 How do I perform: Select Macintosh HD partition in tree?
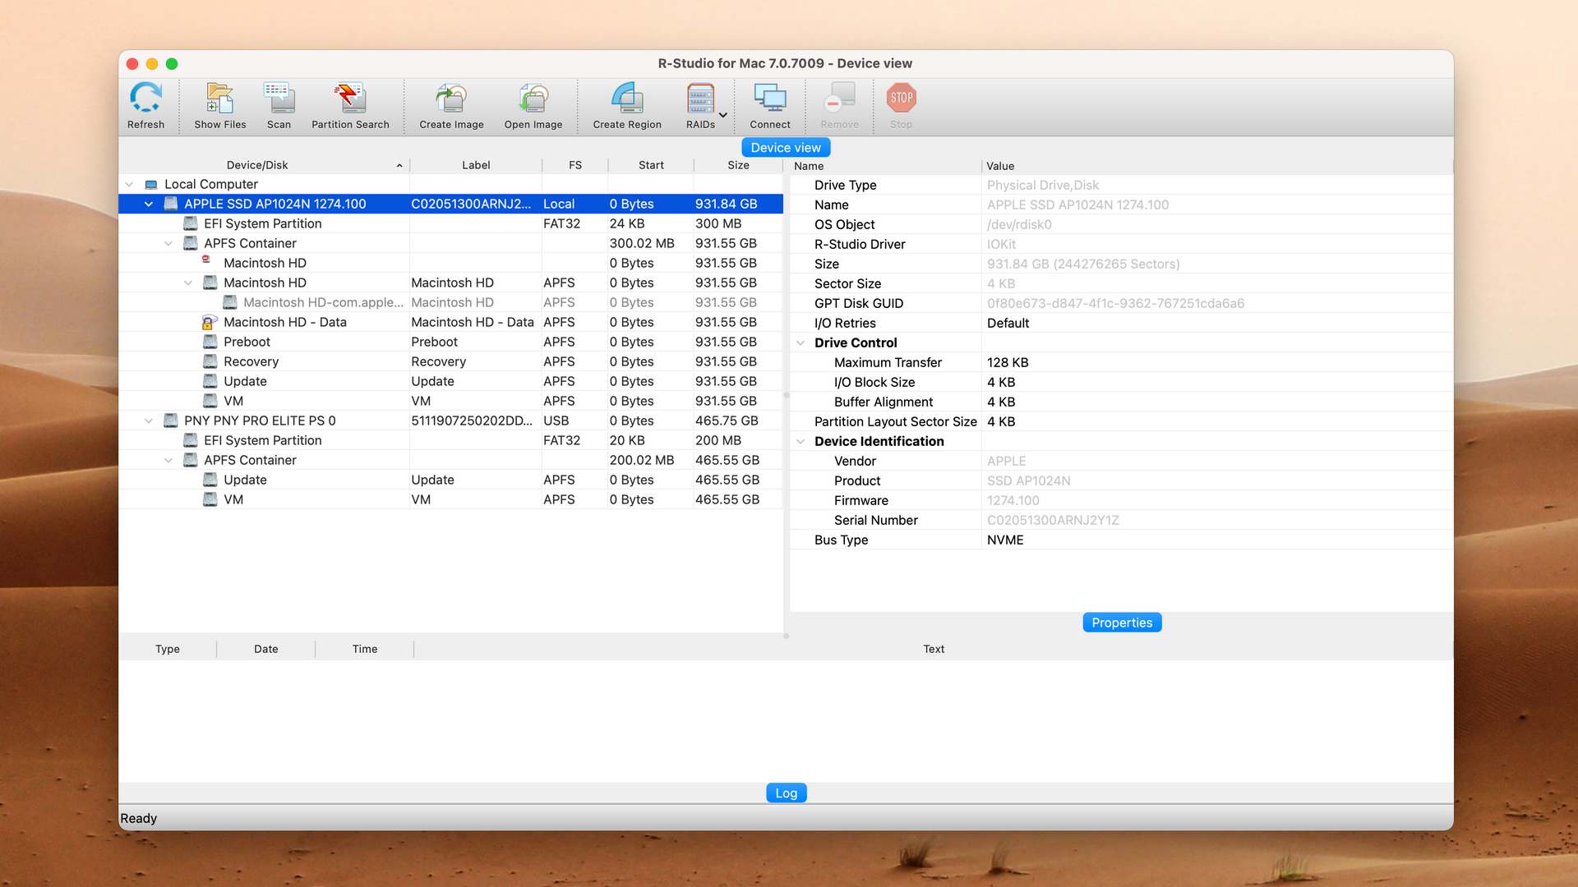[265, 283]
